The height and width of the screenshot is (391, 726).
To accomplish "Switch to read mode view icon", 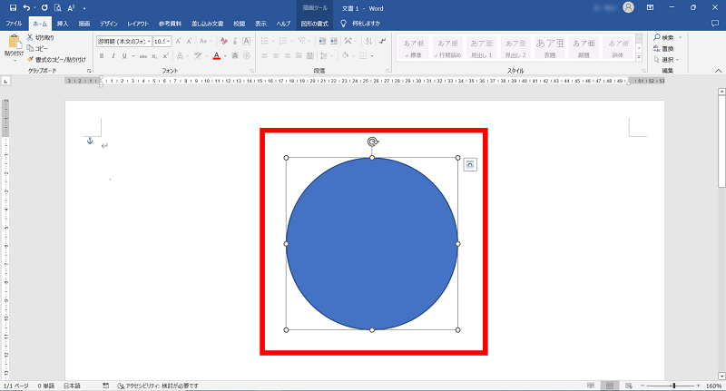I will click(591, 386).
